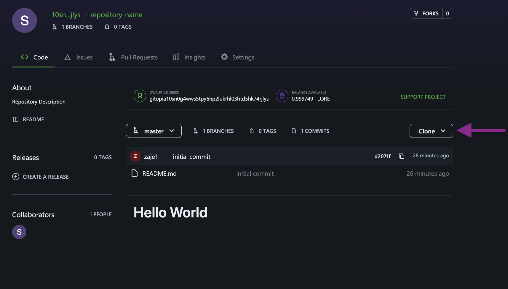Go to the Insights tab
The width and height of the screenshot is (508, 289).
pos(189,57)
